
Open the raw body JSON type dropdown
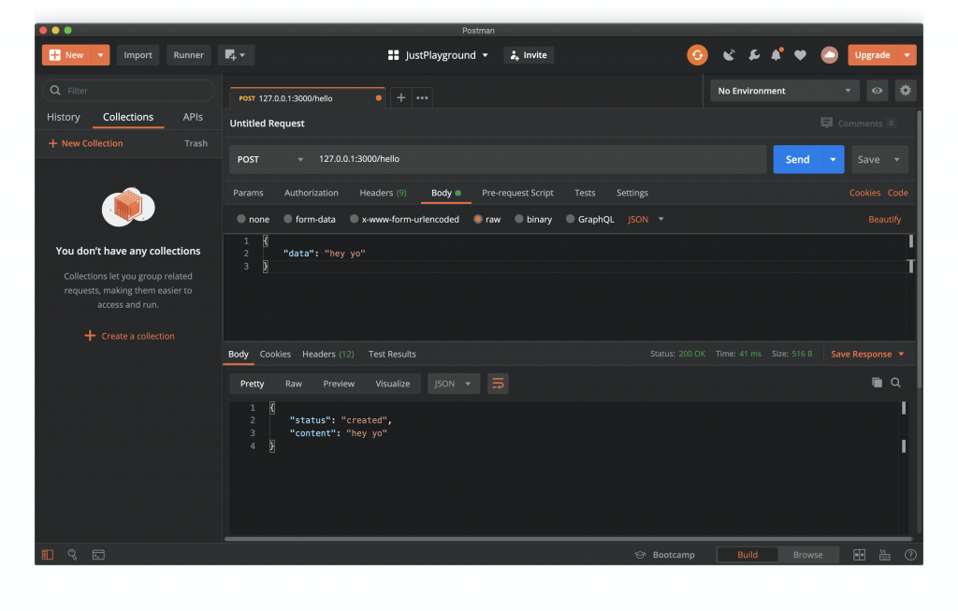(x=646, y=219)
